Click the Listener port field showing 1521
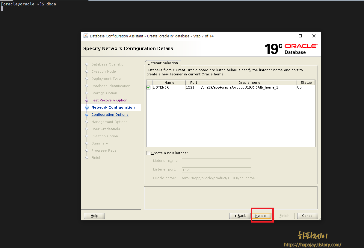The height and width of the screenshot is (248, 364). click(216, 170)
